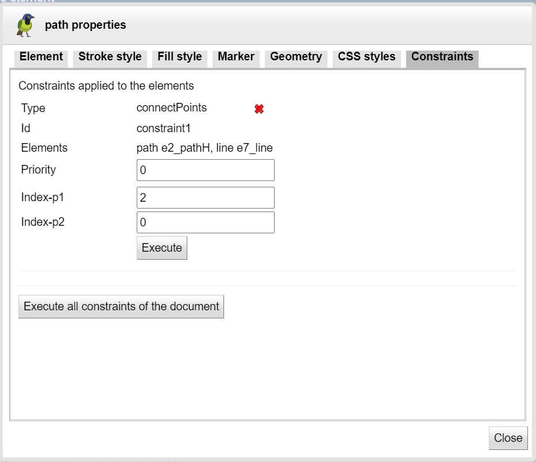The image size is (536, 462).
Task: Click the 'path properties' dialog title
Action: [x=86, y=25]
